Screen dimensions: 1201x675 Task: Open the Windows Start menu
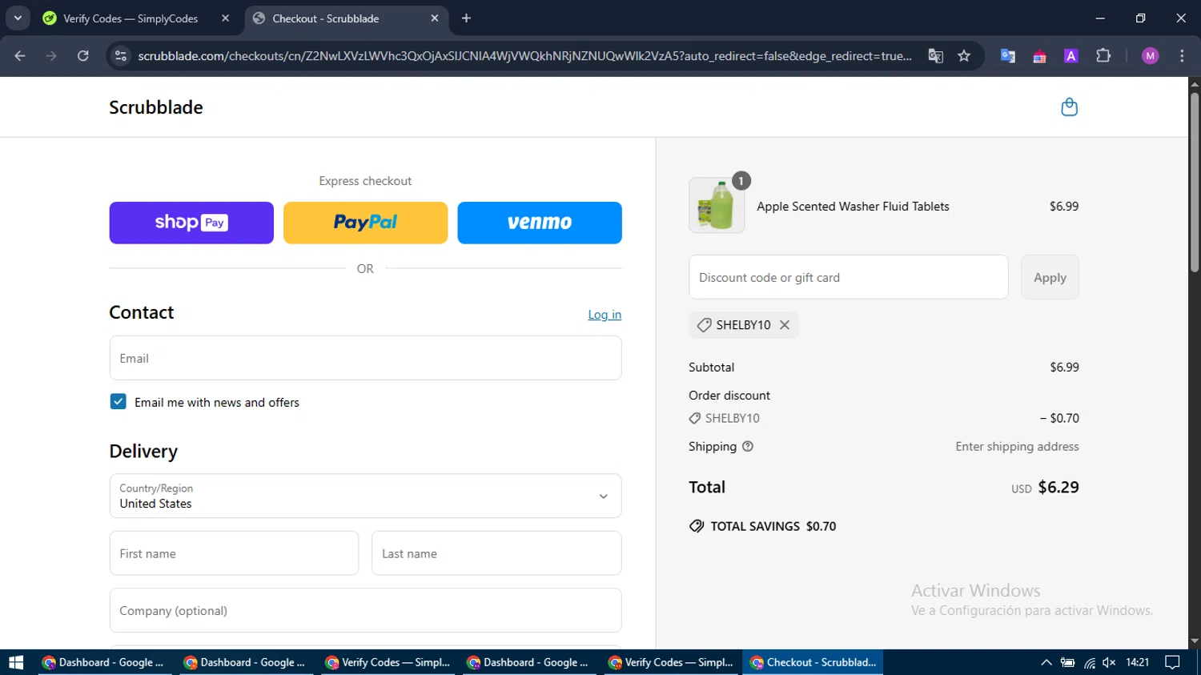(16, 662)
